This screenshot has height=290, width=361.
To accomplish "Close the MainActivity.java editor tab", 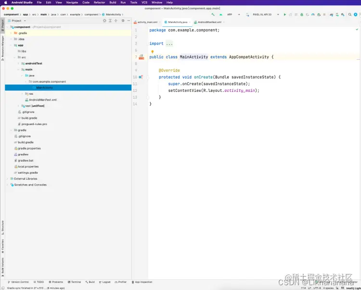I will (190, 22).
